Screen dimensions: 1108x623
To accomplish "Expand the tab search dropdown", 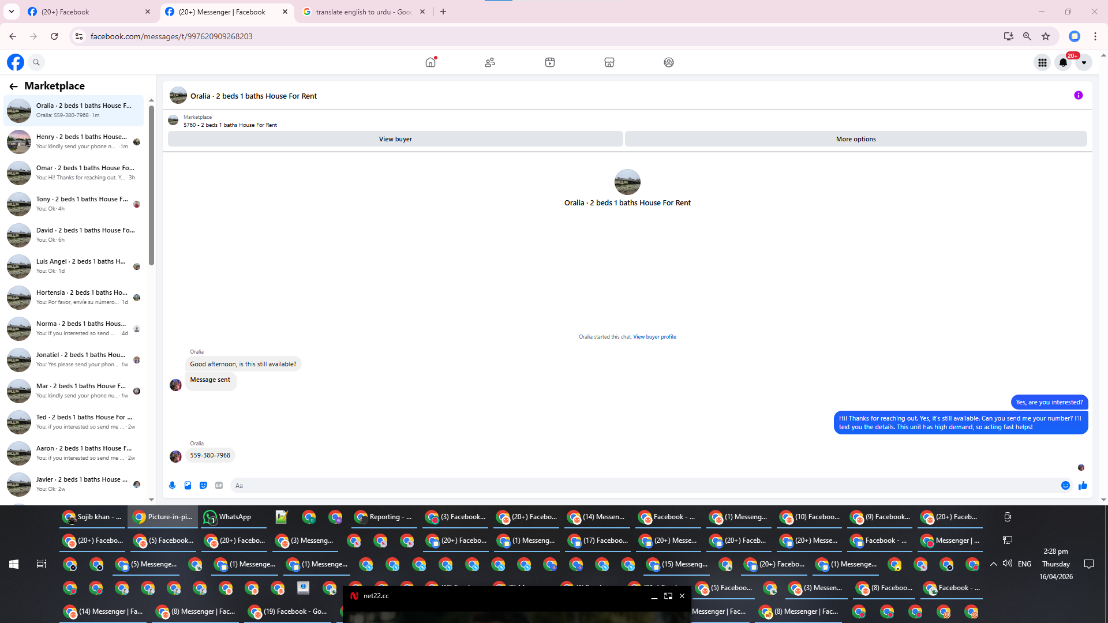I will [x=12, y=12].
